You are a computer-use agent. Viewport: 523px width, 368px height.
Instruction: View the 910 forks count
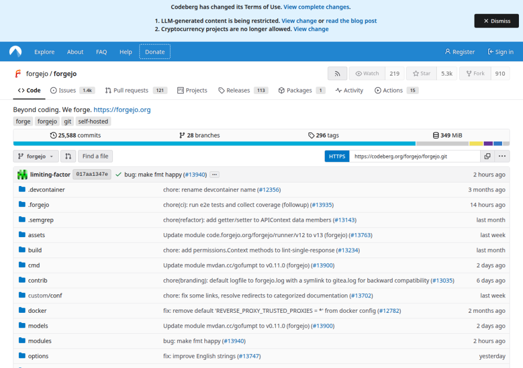click(x=500, y=74)
